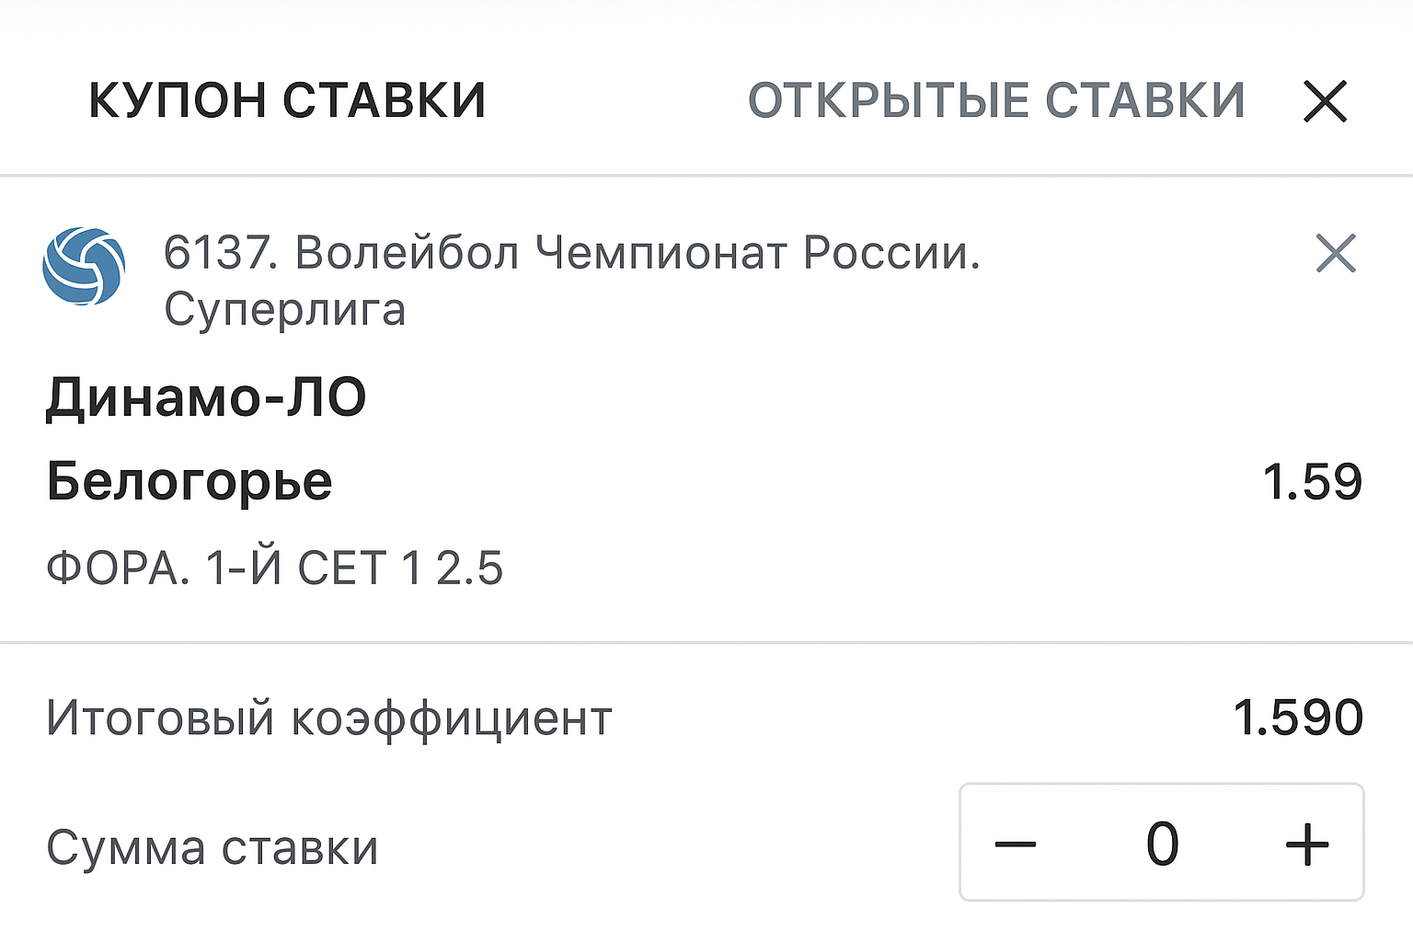The height and width of the screenshot is (942, 1413).
Task: Click the word Волейбол in event title
Action: pyautogui.click(x=408, y=252)
